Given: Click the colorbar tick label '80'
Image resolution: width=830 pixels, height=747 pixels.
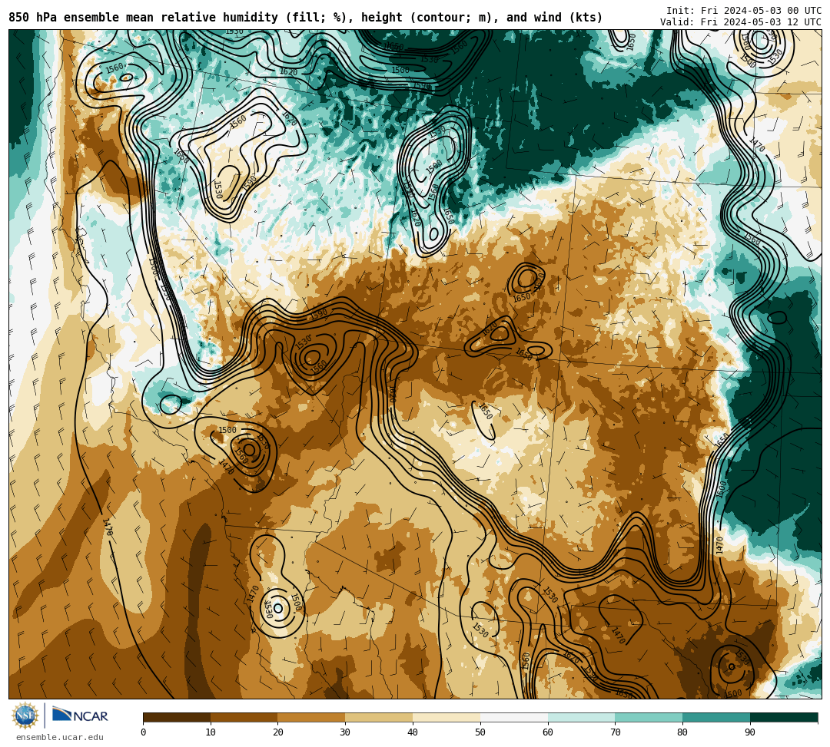Looking at the screenshot, I should click(682, 732).
